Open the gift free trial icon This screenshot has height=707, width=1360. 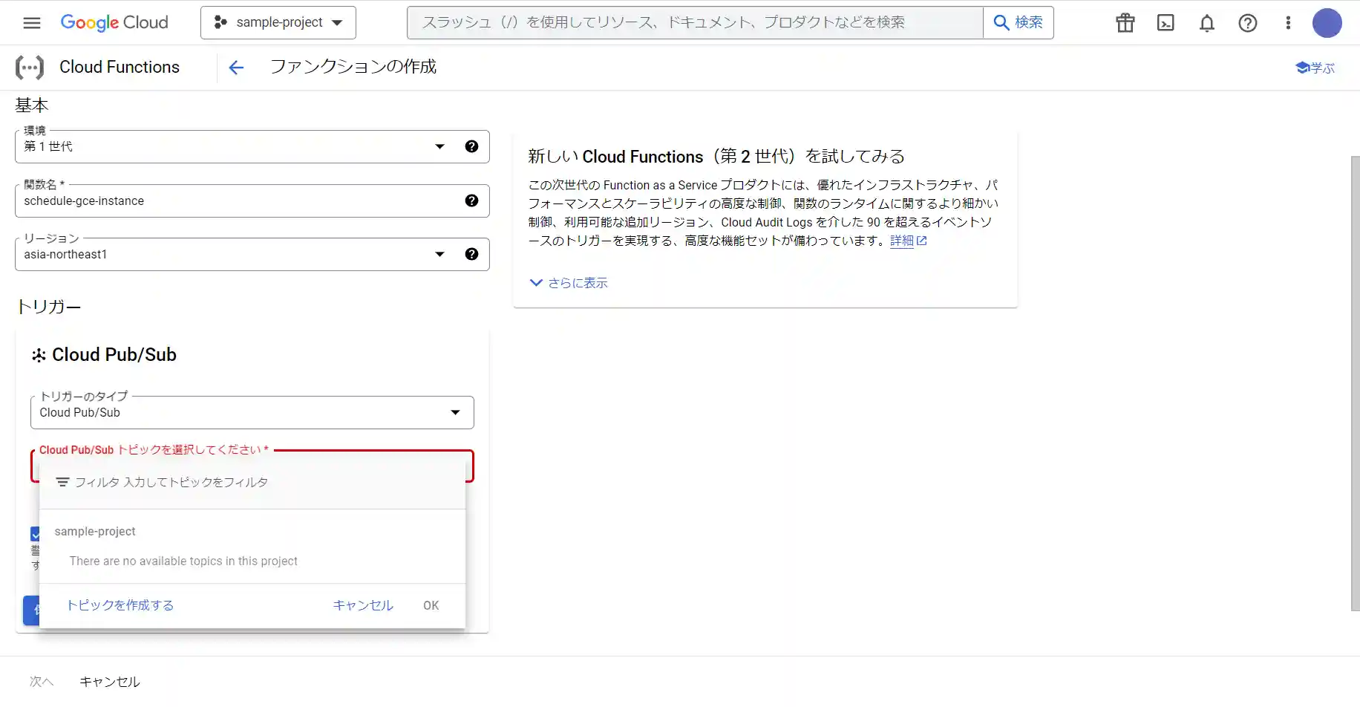(x=1125, y=23)
